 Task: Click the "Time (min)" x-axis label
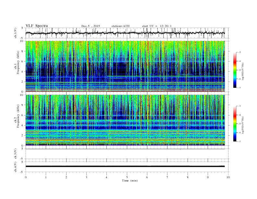[x=130, y=180]
